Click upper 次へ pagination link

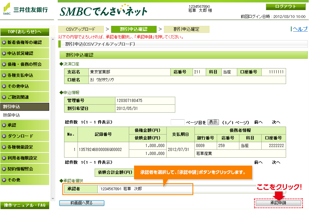click(276, 122)
